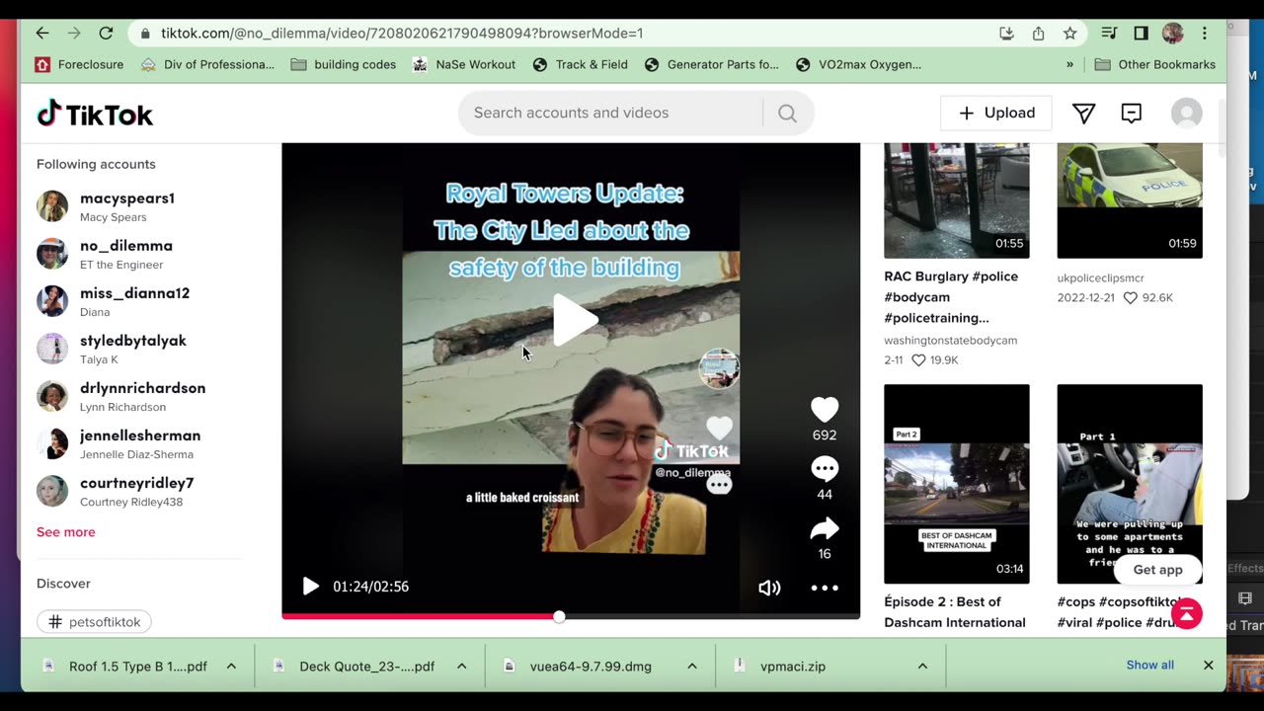Open the Generator Parts bookmark

(x=711, y=64)
